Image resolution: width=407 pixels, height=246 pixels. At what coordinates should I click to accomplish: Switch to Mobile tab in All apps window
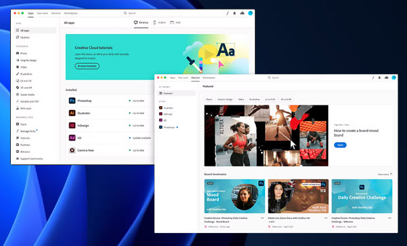click(160, 22)
